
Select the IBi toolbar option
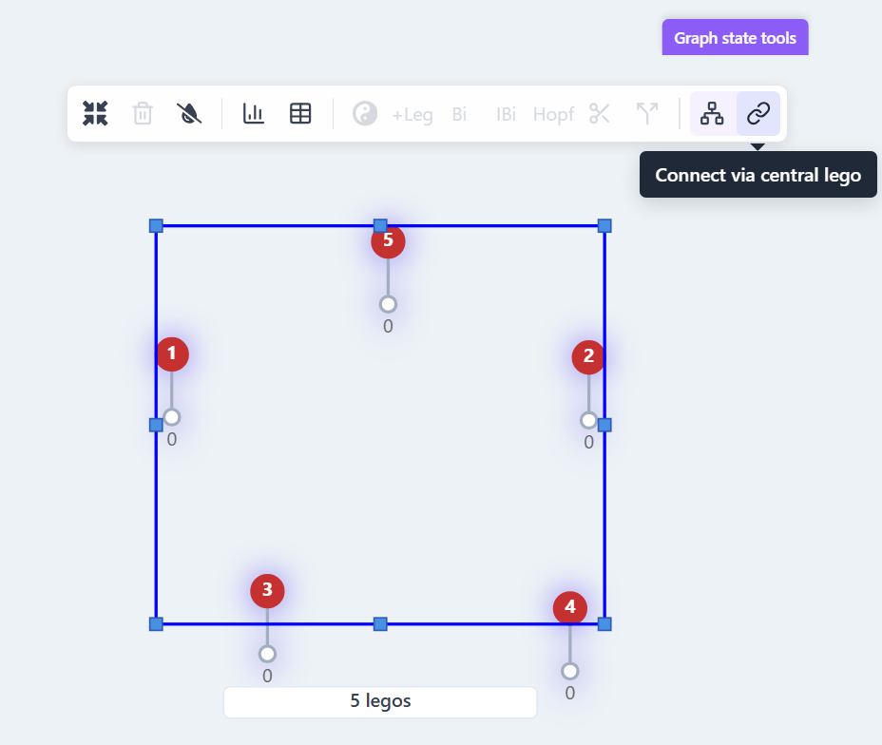506,115
